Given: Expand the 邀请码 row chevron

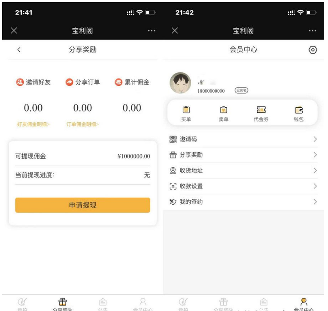Looking at the screenshot, I should pyautogui.click(x=315, y=139).
